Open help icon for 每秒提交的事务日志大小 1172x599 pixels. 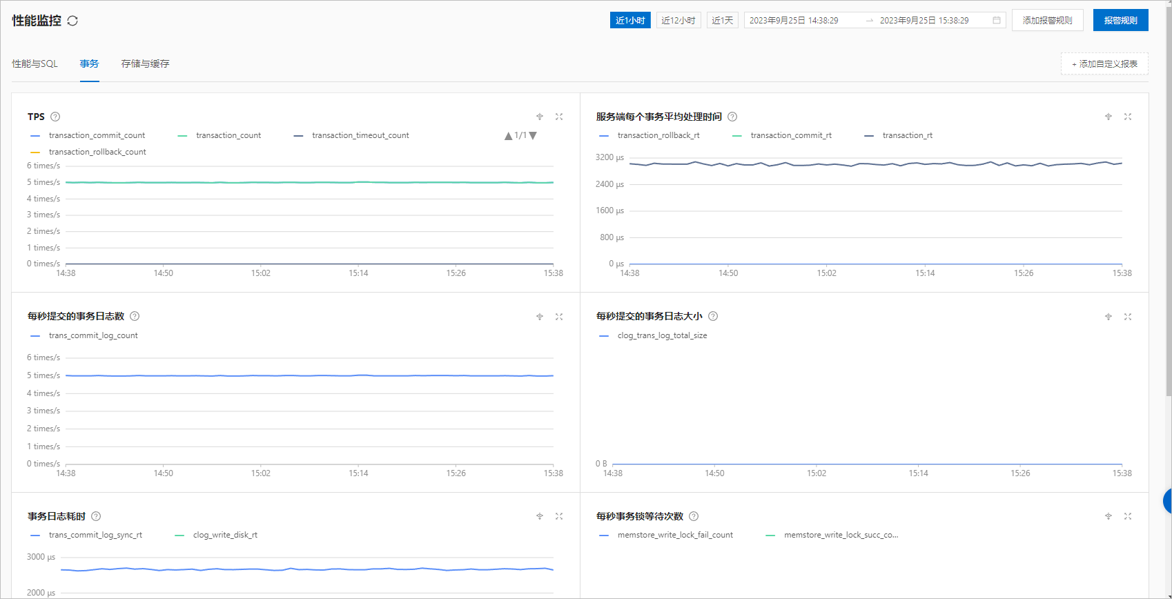pyautogui.click(x=713, y=316)
